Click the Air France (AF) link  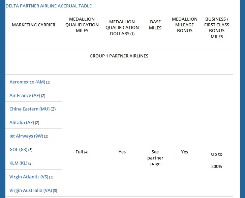(x=25, y=96)
